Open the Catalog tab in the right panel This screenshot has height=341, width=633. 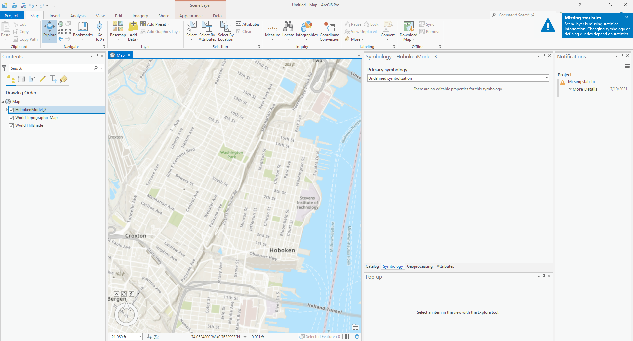(x=372, y=266)
